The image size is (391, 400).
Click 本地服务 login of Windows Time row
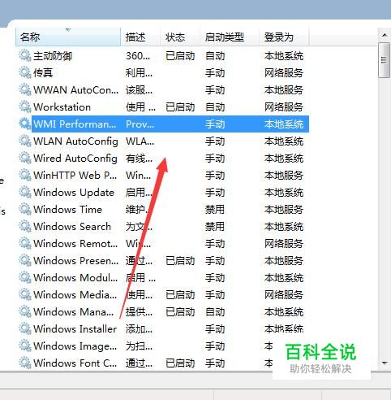[284, 210]
